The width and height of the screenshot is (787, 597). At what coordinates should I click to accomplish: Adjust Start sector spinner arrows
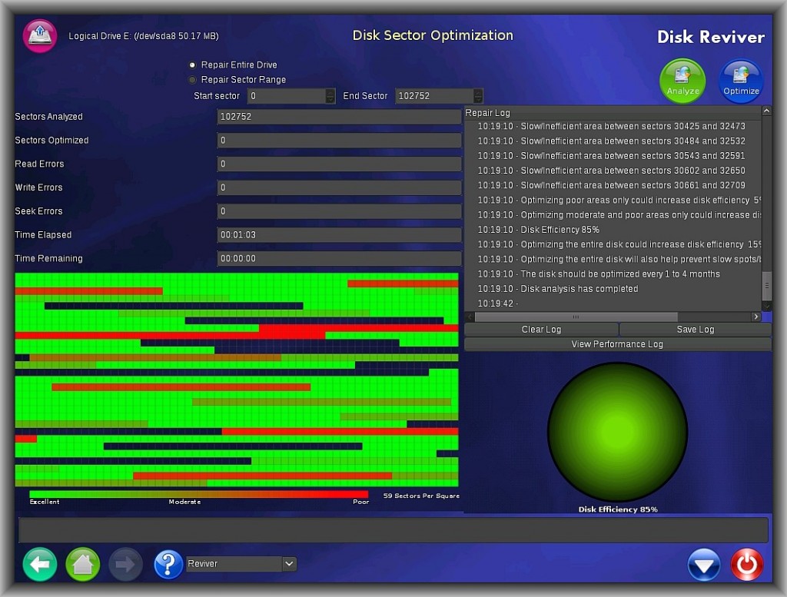click(x=330, y=96)
